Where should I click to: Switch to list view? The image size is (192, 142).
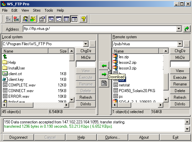point(66,19)
